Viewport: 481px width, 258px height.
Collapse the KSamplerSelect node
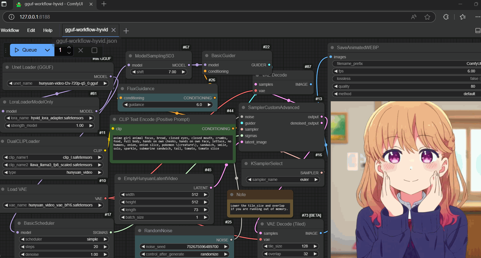[246, 163]
